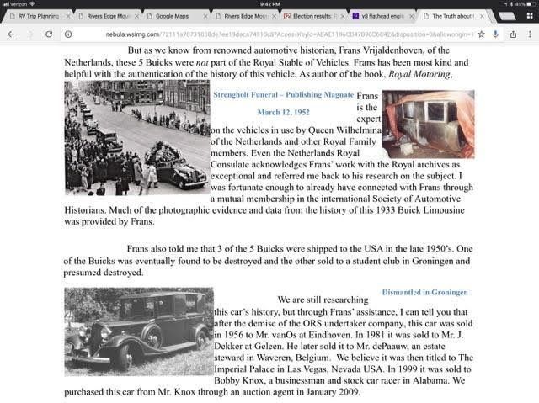Open the site info circle icon
Screen dimensions: 539x403
click(68, 34)
